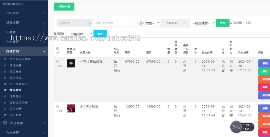Clear the 创建时间 field with the X icon
This screenshot has width=270, height=137.
tap(90, 23)
